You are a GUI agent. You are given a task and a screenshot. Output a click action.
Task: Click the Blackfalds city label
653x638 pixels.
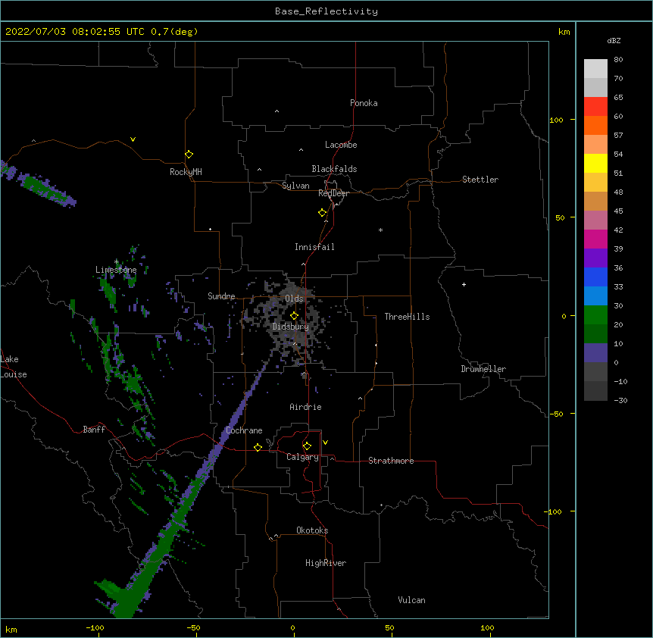point(334,169)
